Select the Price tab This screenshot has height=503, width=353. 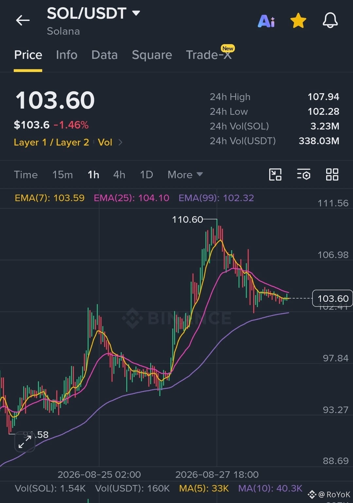(x=28, y=55)
